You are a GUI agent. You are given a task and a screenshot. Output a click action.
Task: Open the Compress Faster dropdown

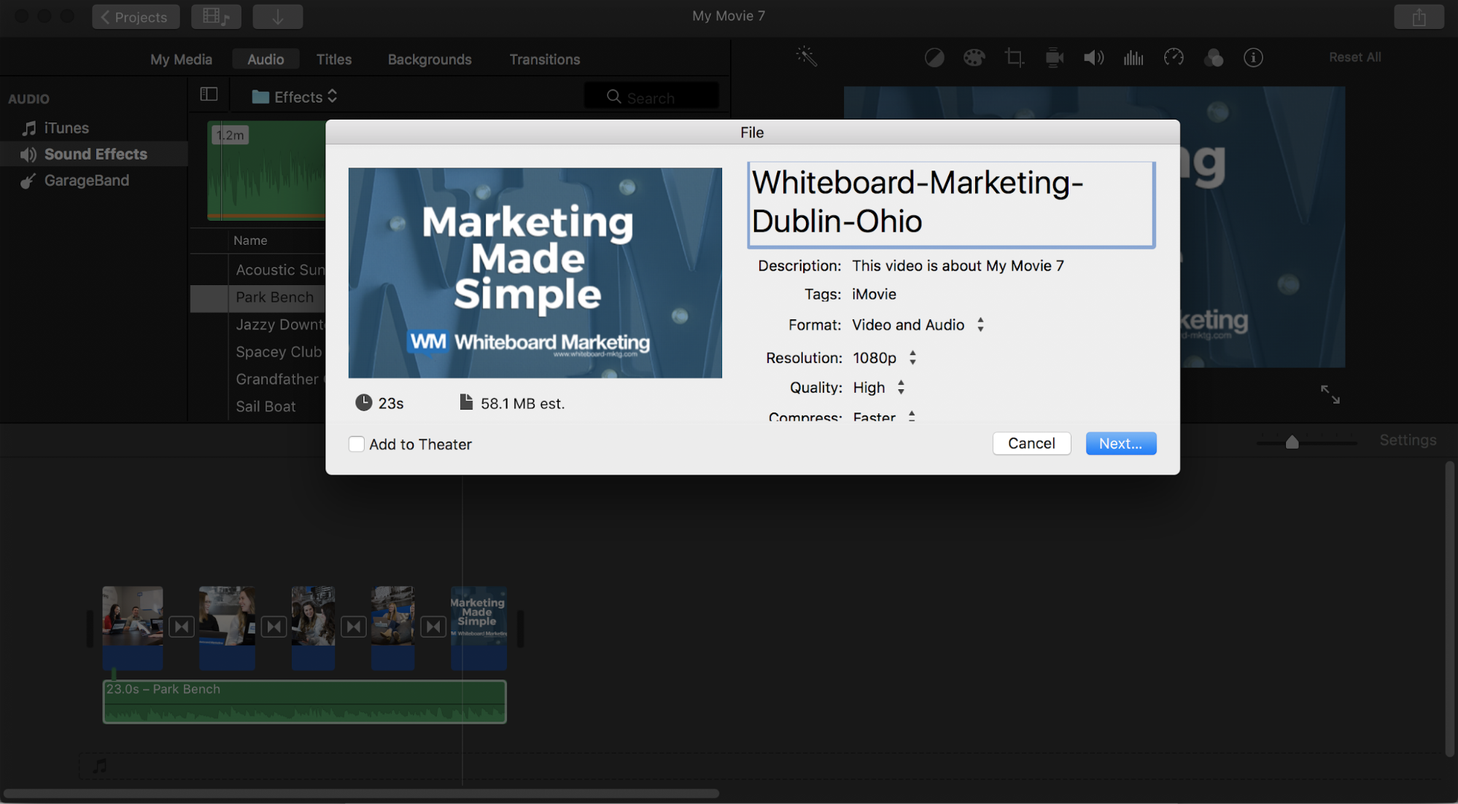pyautogui.click(x=885, y=417)
